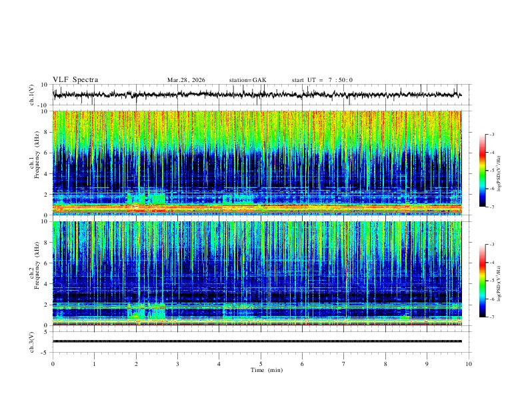This screenshot has height=408, width=528.
Task: Click the time axis tick label '6'
Action: click(x=302, y=364)
